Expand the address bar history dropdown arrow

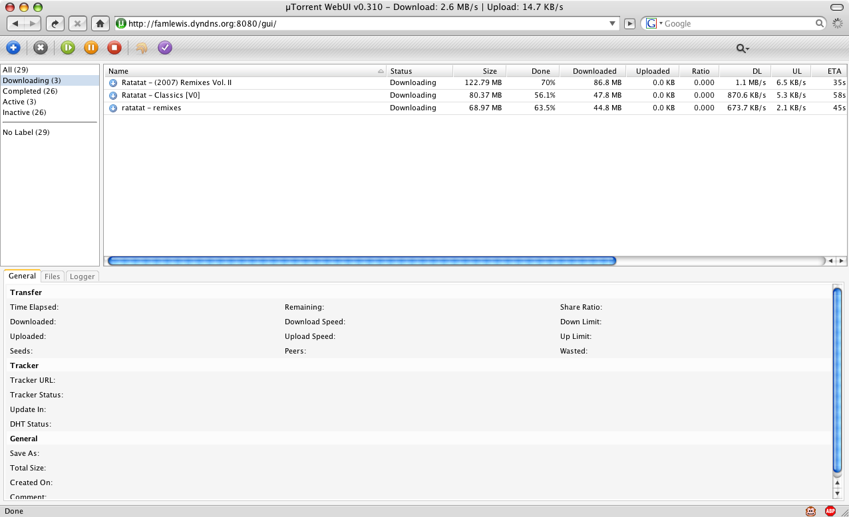(613, 23)
